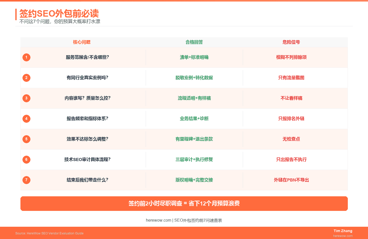368x239 pixels.
Task: Click the number 7 circle icon
Action: pyautogui.click(x=26, y=180)
